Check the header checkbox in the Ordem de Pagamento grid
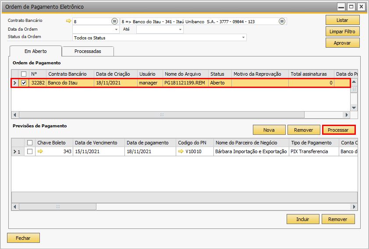 click(24, 74)
